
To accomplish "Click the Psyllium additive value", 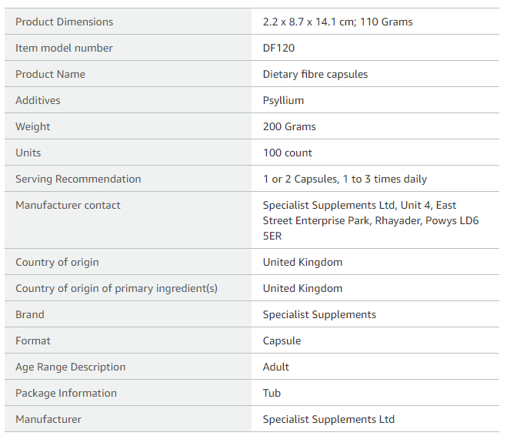I will pos(283,100).
